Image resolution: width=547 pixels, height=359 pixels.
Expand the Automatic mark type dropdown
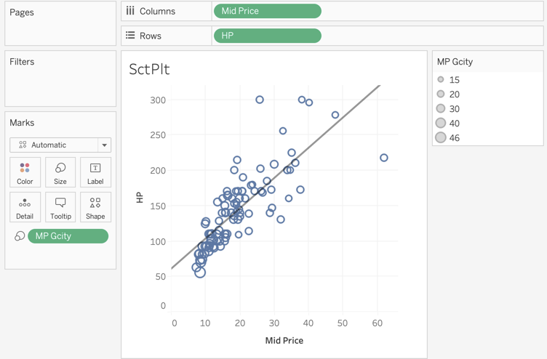point(104,145)
